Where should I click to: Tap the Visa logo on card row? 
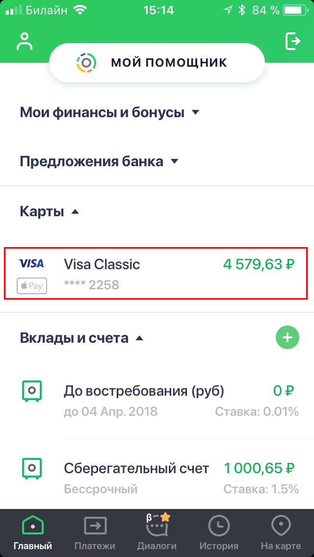click(31, 264)
